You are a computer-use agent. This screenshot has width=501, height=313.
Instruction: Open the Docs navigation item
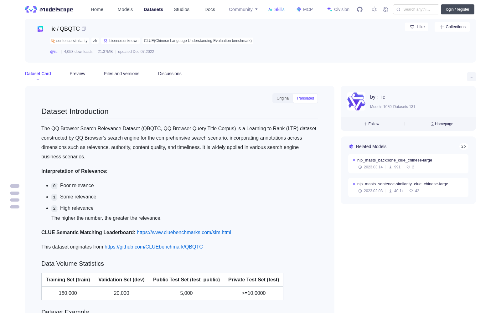coord(210,9)
